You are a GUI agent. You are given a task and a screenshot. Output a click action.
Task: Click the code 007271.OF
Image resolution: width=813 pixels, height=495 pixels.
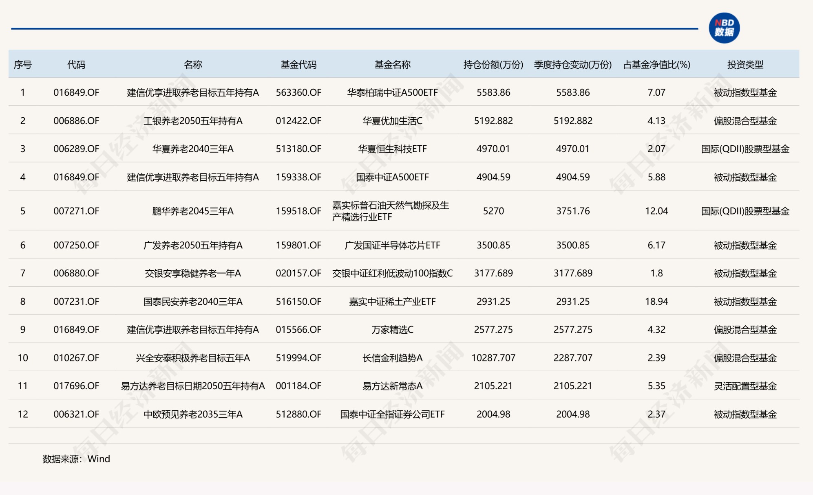point(76,211)
